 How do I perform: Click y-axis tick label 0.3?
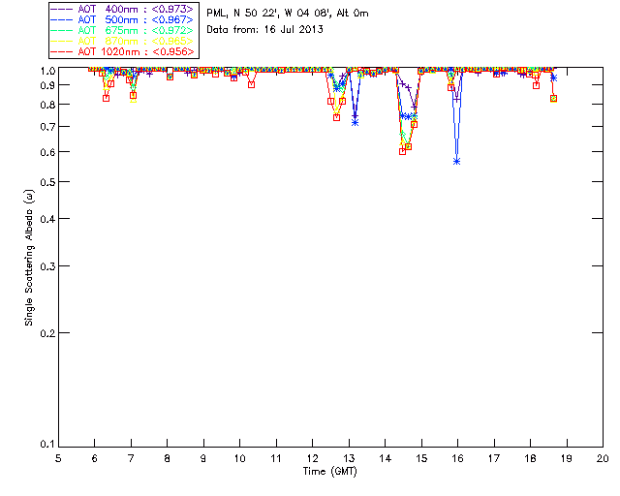click(x=47, y=266)
